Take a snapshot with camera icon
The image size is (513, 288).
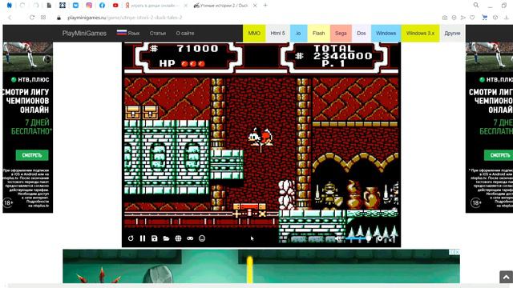coord(445,18)
